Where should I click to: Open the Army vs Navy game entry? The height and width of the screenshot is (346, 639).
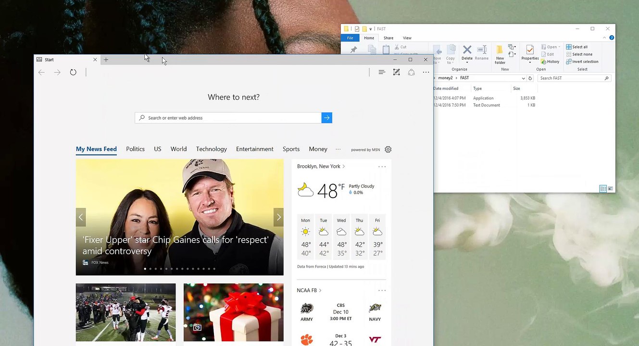(341, 312)
